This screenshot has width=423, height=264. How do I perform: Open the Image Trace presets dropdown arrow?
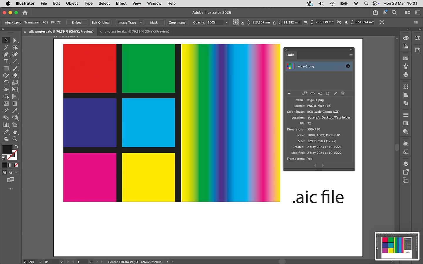point(140,23)
